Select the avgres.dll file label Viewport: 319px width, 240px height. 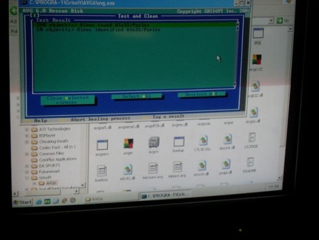click(180, 124)
